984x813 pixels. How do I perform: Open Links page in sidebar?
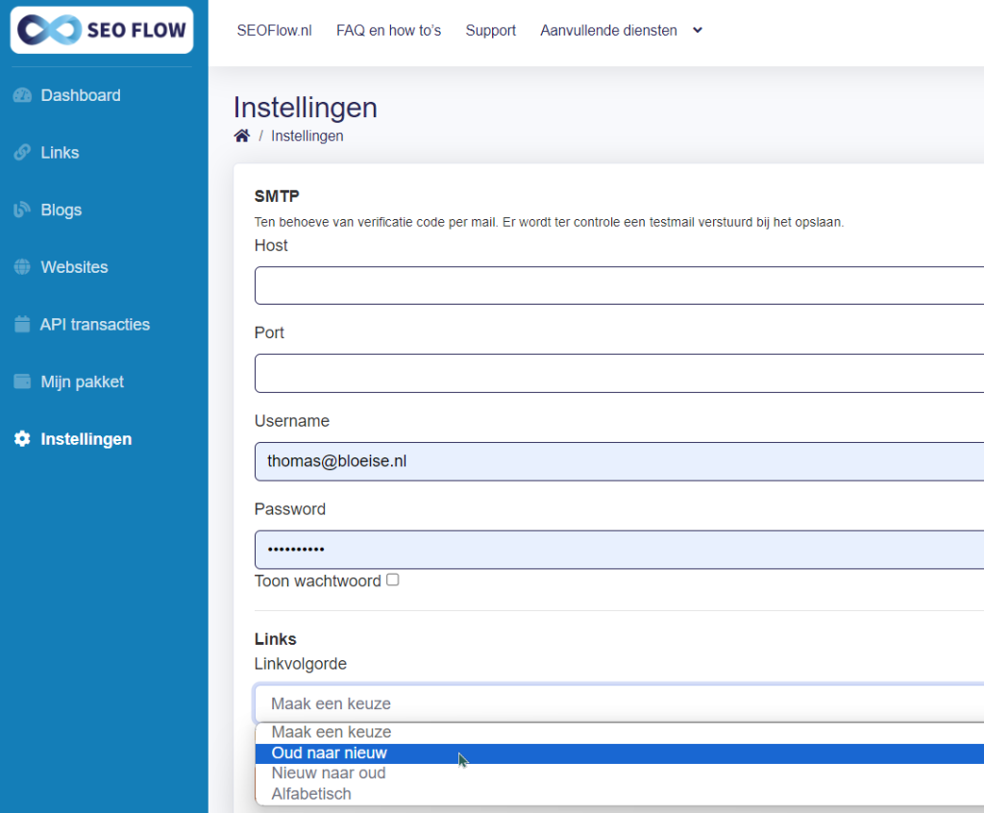pyautogui.click(x=60, y=153)
